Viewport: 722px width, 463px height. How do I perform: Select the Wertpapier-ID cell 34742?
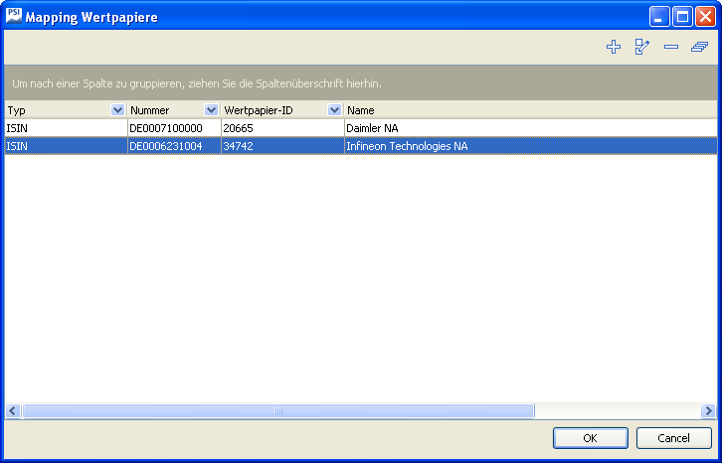(x=239, y=146)
